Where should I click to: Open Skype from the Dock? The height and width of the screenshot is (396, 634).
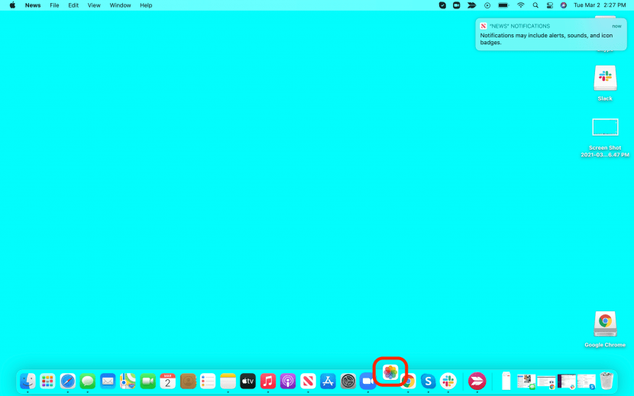[429, 381]
